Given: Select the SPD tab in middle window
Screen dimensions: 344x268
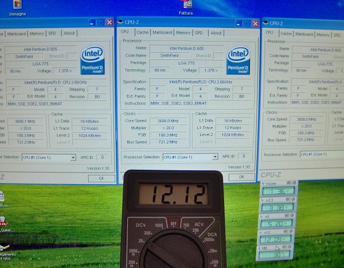Looking at the screenshot, I should pos(198,33).
